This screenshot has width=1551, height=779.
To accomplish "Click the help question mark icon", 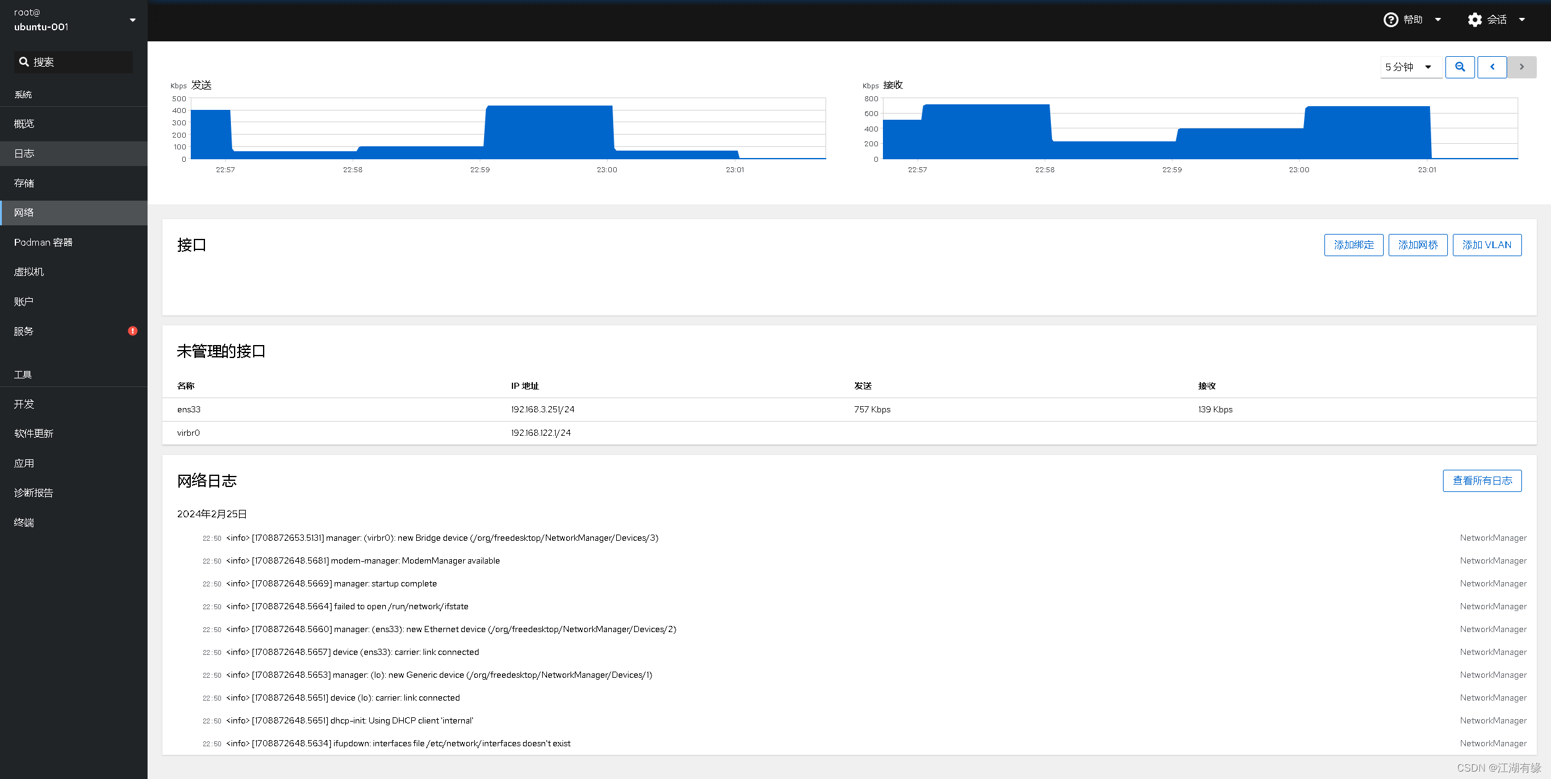I will pos(1390,20).
